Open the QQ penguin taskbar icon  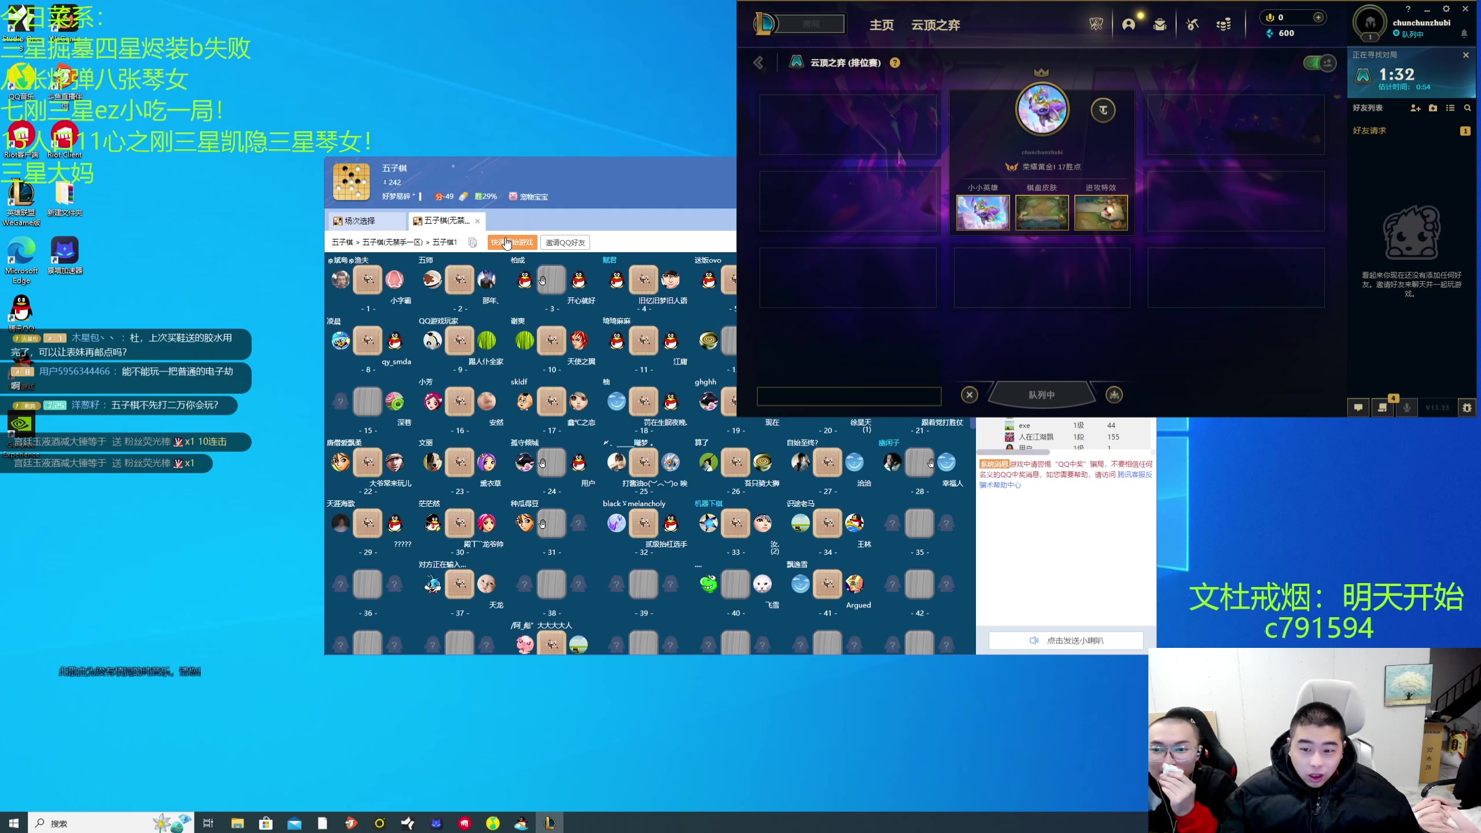[x=521, y=823]
